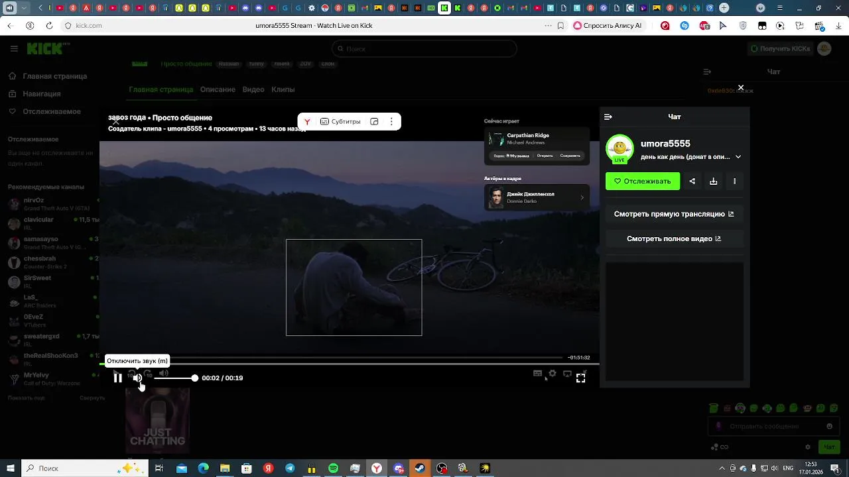Click the Отслеживать follow button
Image resolution: width=849 pixels, height=477 pixels.
tap(643, 181)
